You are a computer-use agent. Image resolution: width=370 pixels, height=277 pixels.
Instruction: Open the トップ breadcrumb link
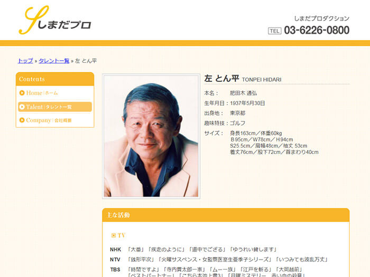(x=25, y=61)
